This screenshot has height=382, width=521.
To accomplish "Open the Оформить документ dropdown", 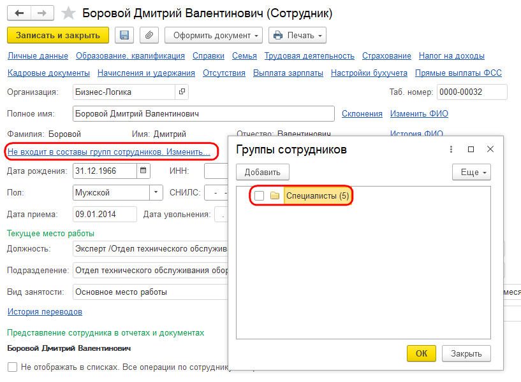I will 214,35.
